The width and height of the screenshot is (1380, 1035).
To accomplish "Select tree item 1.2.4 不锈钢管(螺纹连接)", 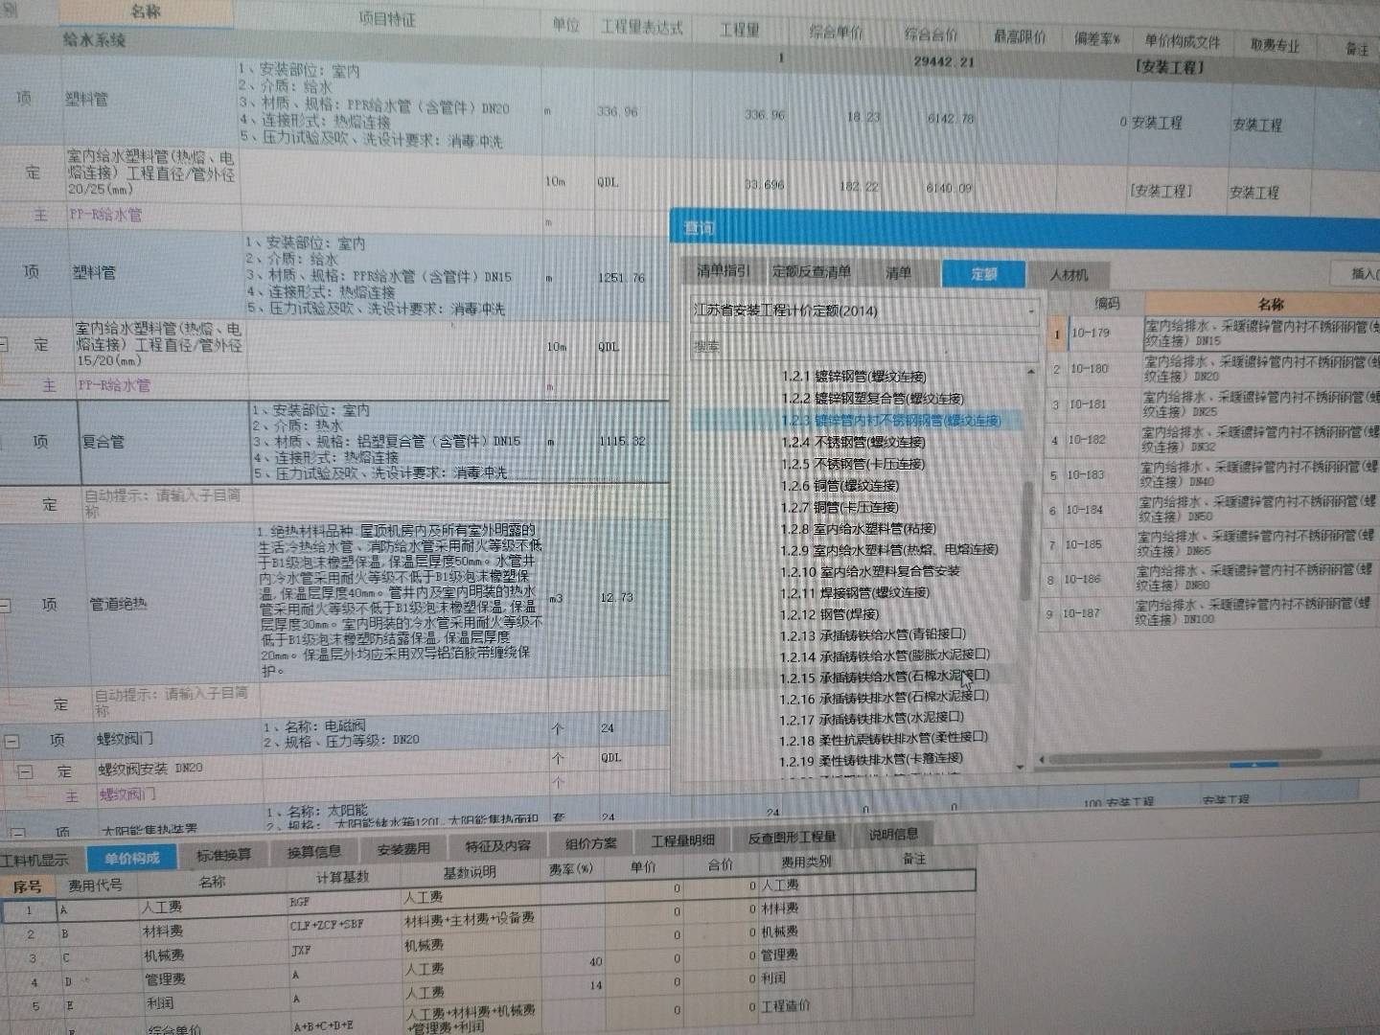I will [853, 442].
